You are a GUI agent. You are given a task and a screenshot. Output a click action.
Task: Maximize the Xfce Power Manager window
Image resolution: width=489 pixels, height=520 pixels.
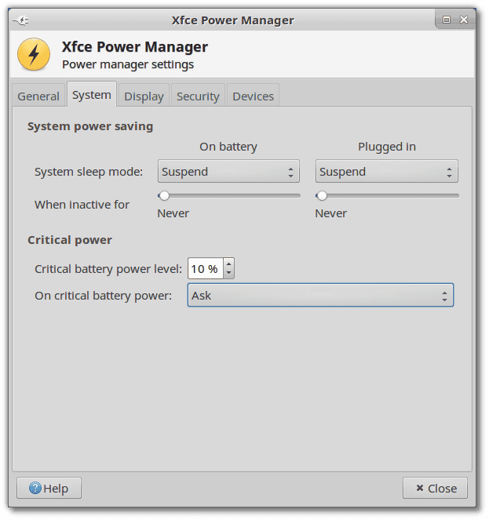(x=447, y=20)
